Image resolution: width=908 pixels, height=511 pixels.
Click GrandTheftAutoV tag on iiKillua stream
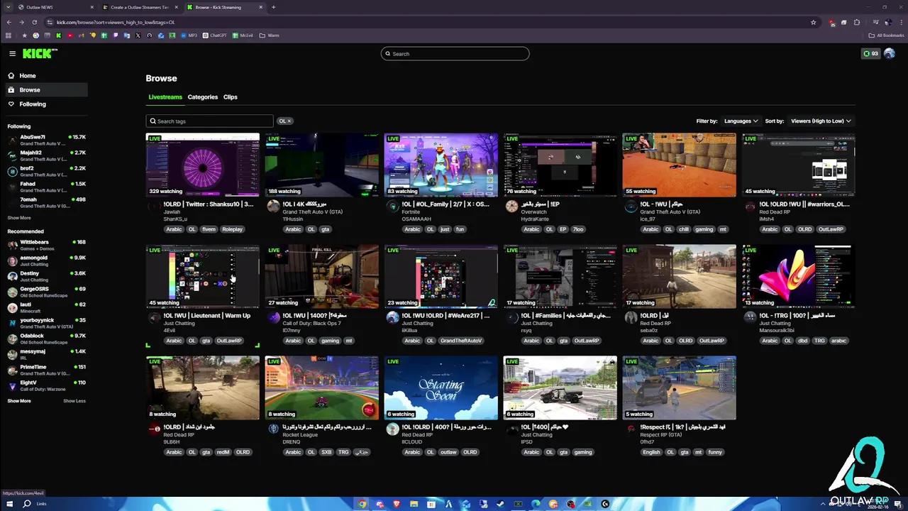(x=461, y=341)
